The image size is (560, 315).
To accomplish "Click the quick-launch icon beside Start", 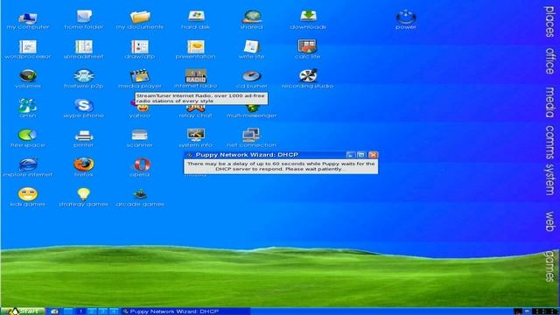I will tap(54, 311).
